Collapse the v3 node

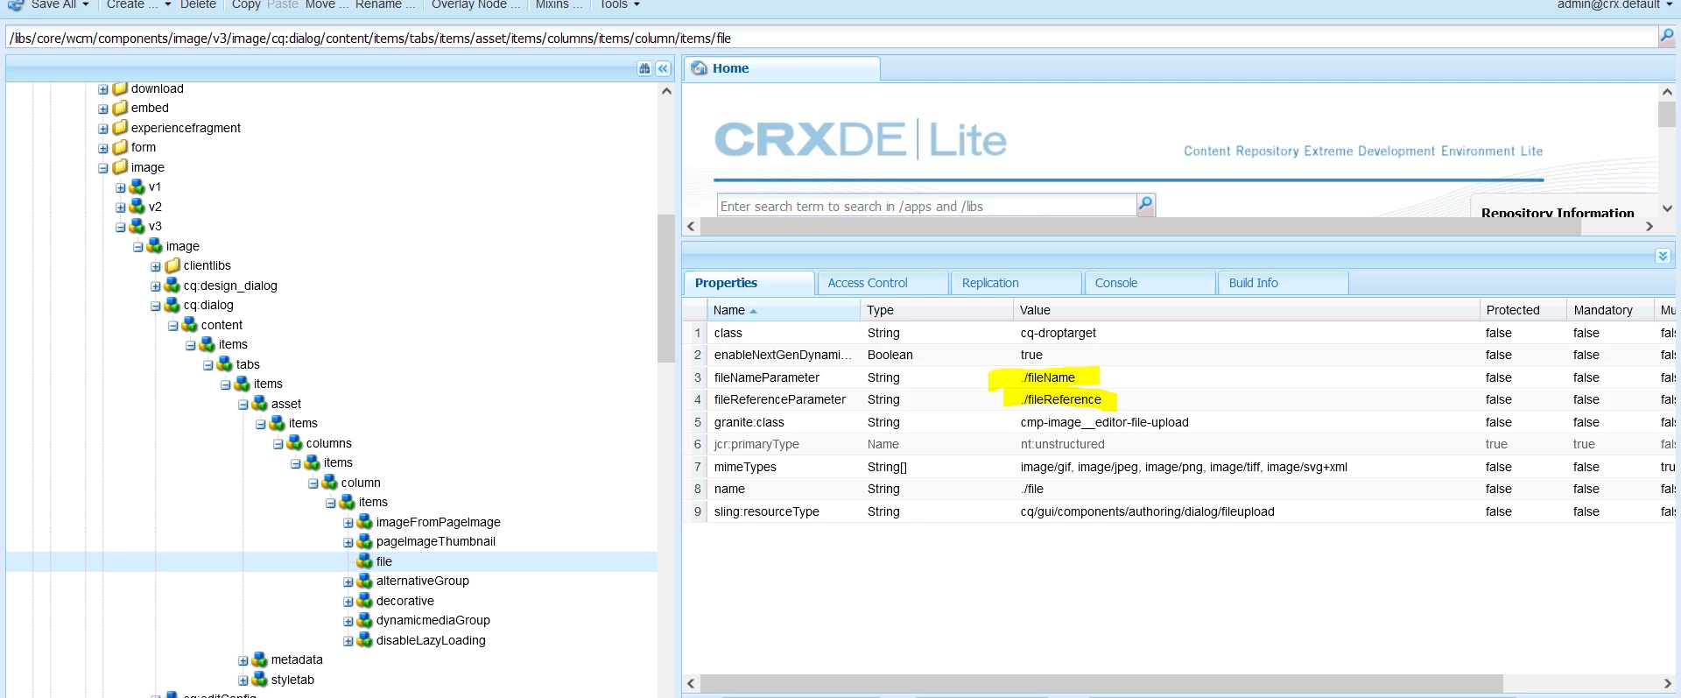(x=121, y=227)
